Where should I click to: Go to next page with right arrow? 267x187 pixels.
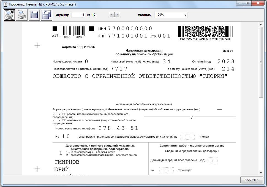[x=117, y=15]
